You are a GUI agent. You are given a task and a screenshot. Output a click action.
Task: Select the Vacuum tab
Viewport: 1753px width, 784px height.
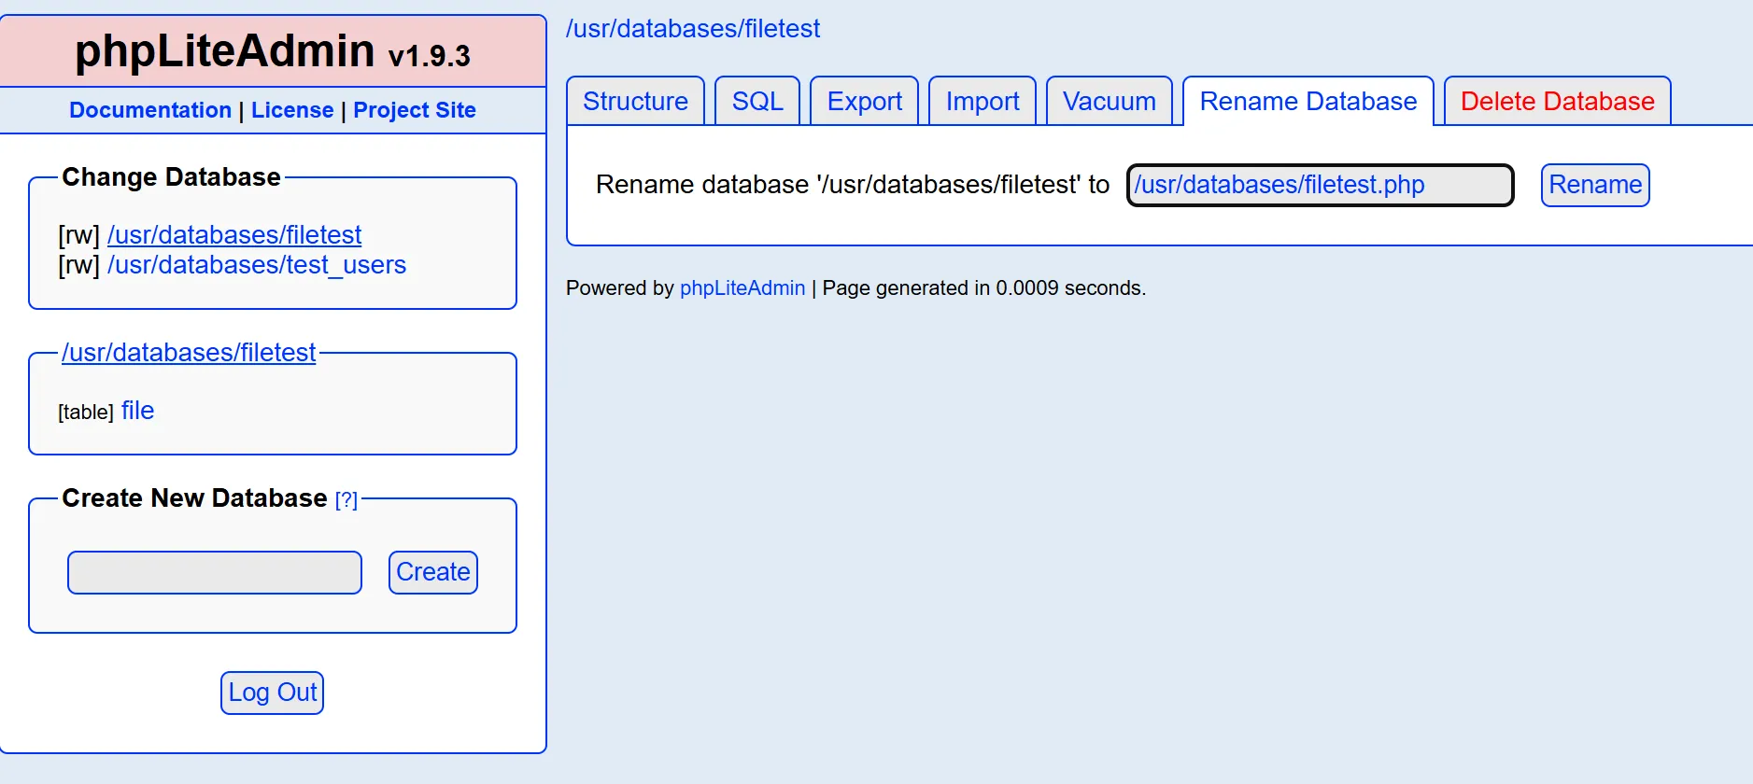coord(1109,101)
